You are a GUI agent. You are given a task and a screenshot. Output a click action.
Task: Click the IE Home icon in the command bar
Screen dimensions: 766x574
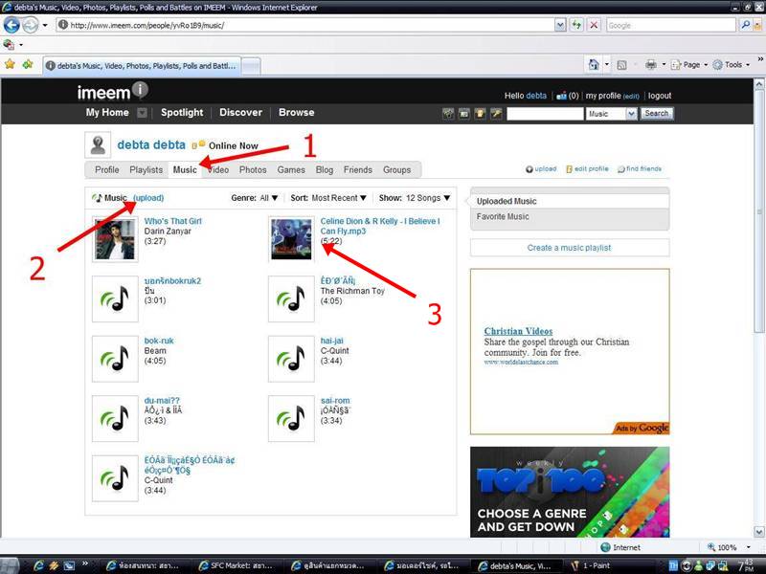click(x=594, y=64)
